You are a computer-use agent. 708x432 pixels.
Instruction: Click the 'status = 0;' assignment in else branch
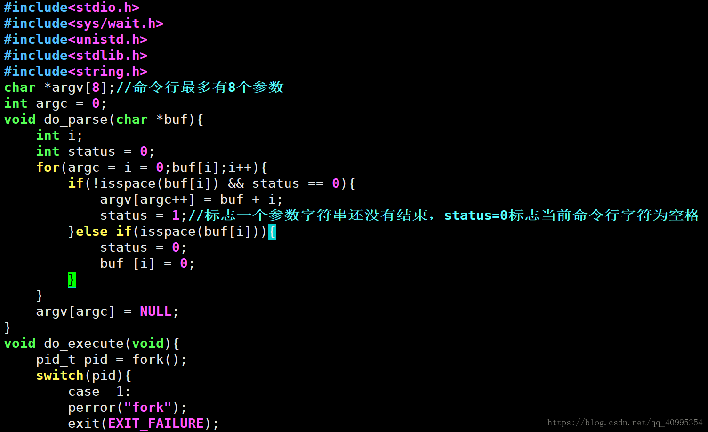(x=143, y=248)
